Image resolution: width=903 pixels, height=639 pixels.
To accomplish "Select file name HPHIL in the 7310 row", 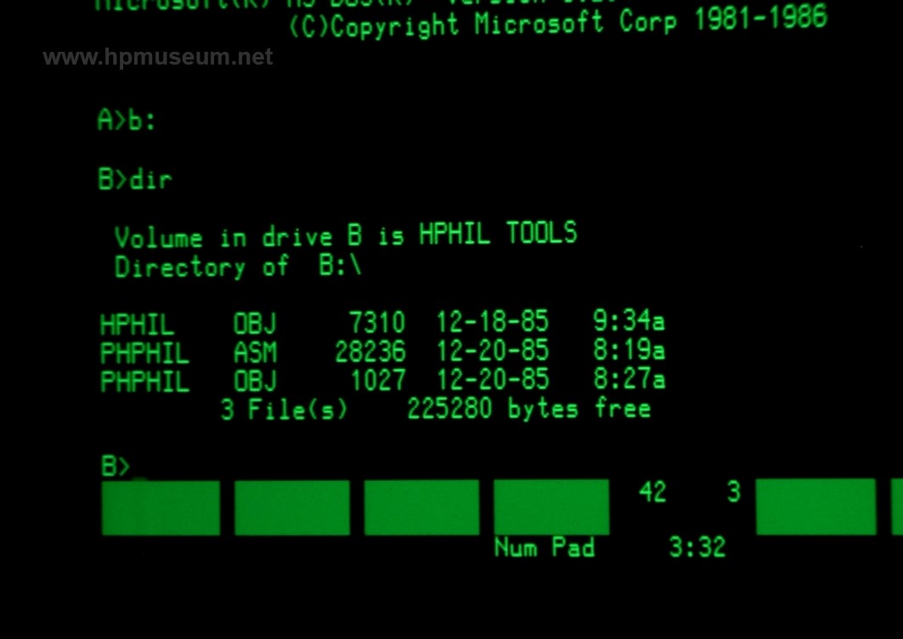I will click(x=137, y=325).
